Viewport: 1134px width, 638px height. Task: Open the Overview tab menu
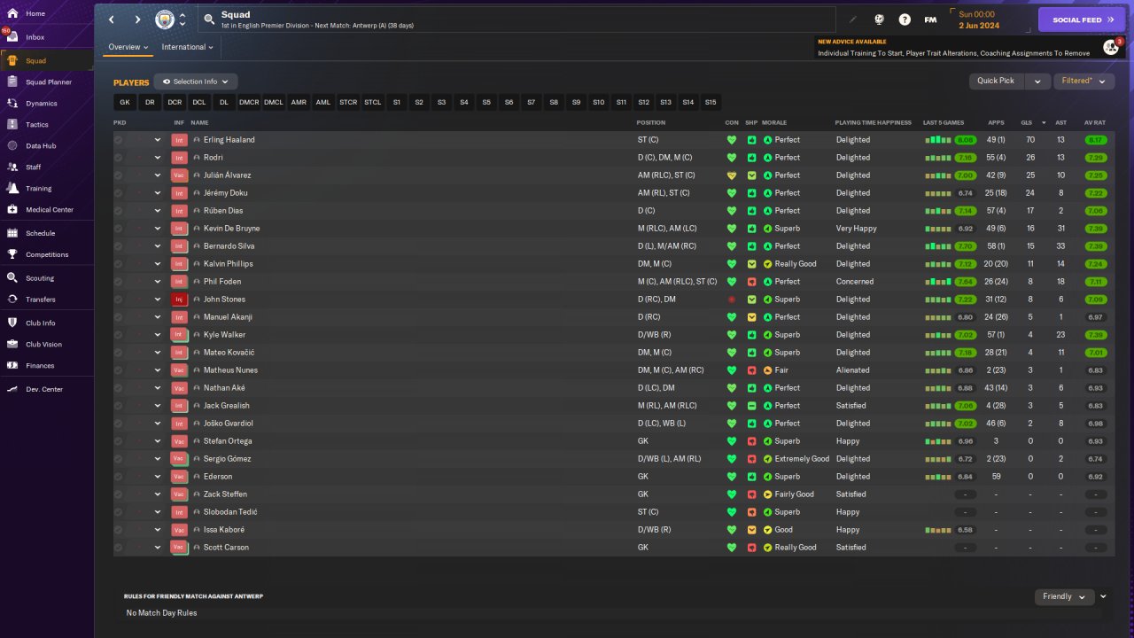click(x=128, y=47)
